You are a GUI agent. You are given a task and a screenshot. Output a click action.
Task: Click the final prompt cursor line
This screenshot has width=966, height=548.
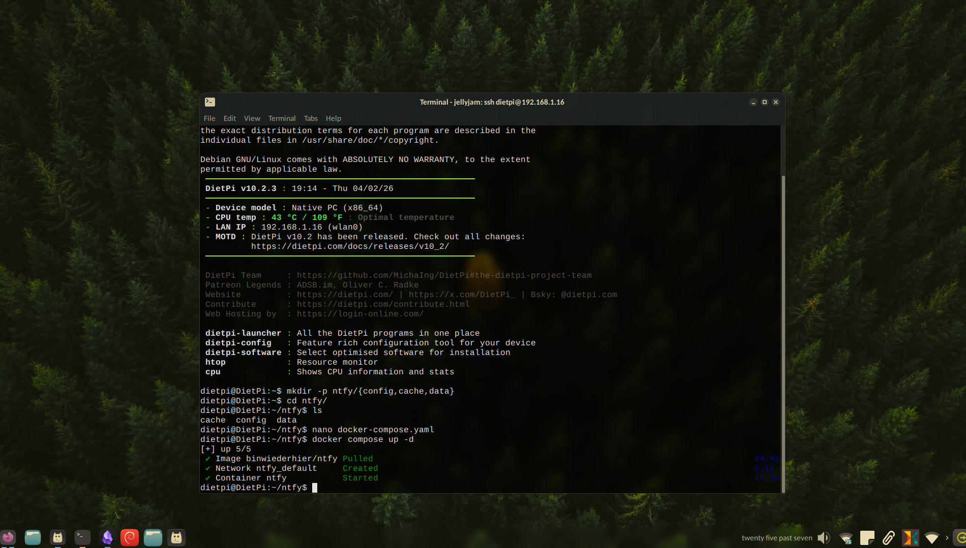click(x=259, y=488)
